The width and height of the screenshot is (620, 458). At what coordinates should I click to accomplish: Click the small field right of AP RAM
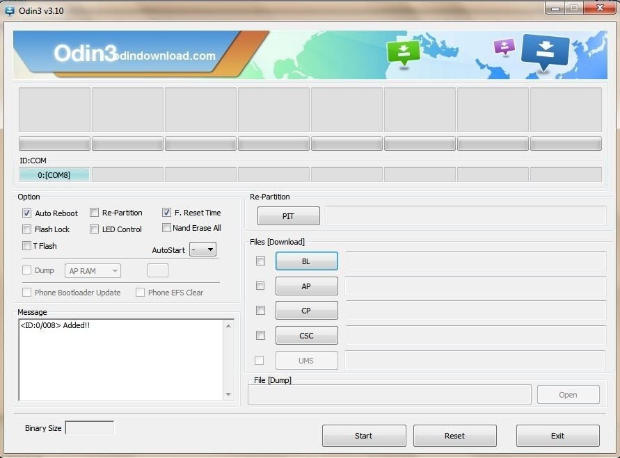pos(158,270)
